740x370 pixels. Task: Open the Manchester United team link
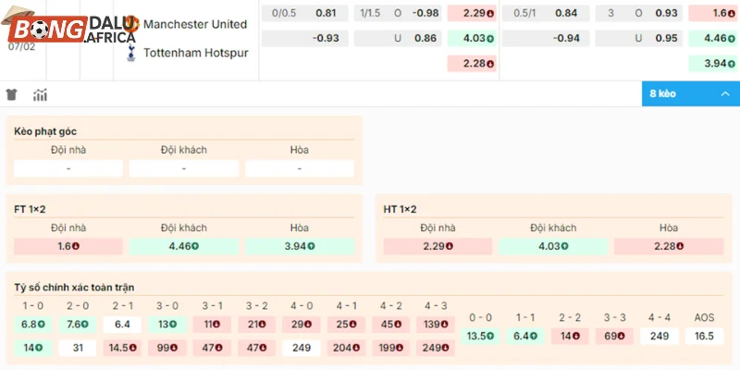[195, 24]
